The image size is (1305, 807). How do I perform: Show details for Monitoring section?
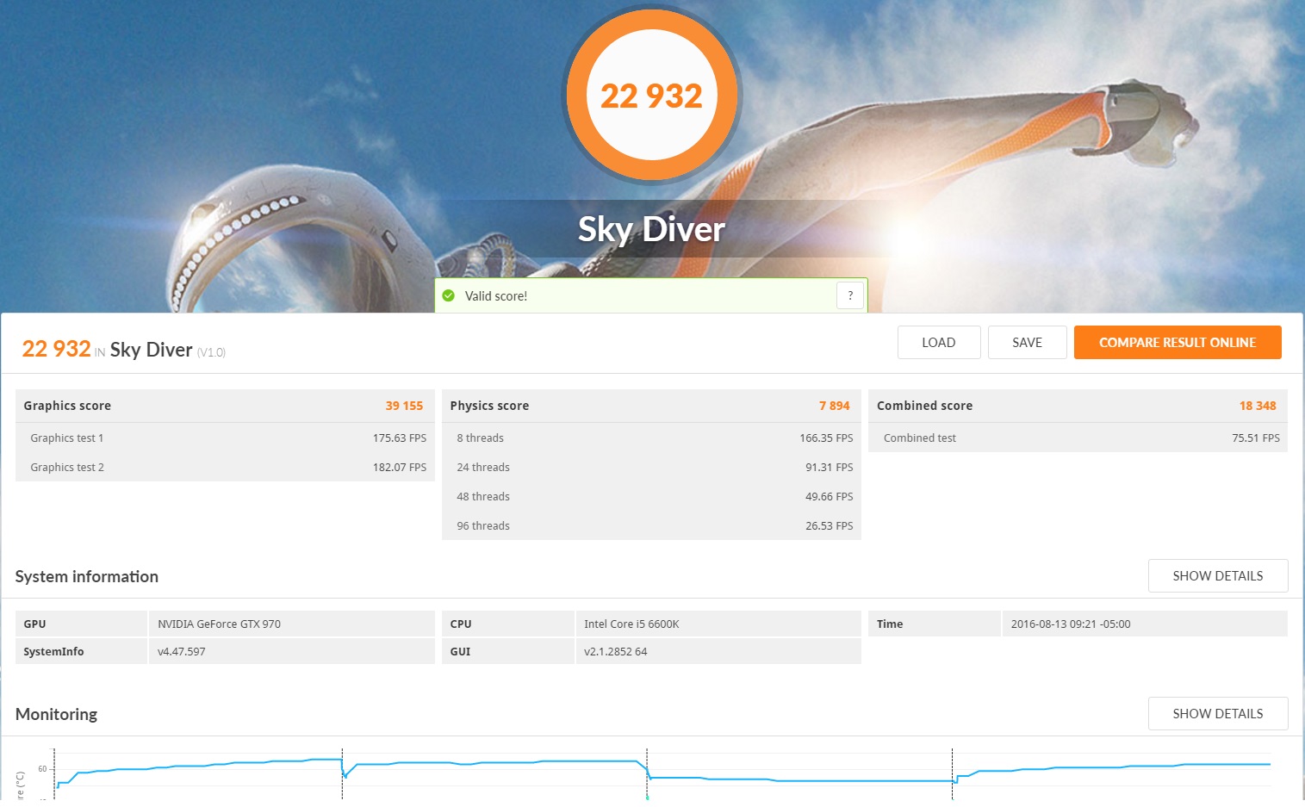1218,713
